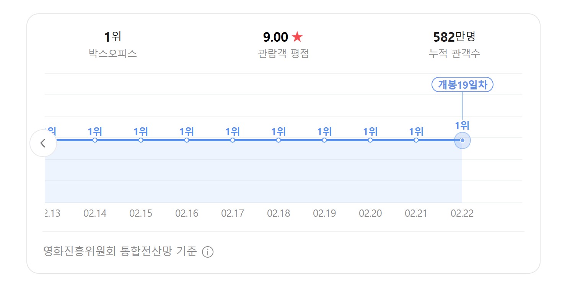Click the 누적 관객수 label
Screen dimensions: 570x289
pos(454,54)
